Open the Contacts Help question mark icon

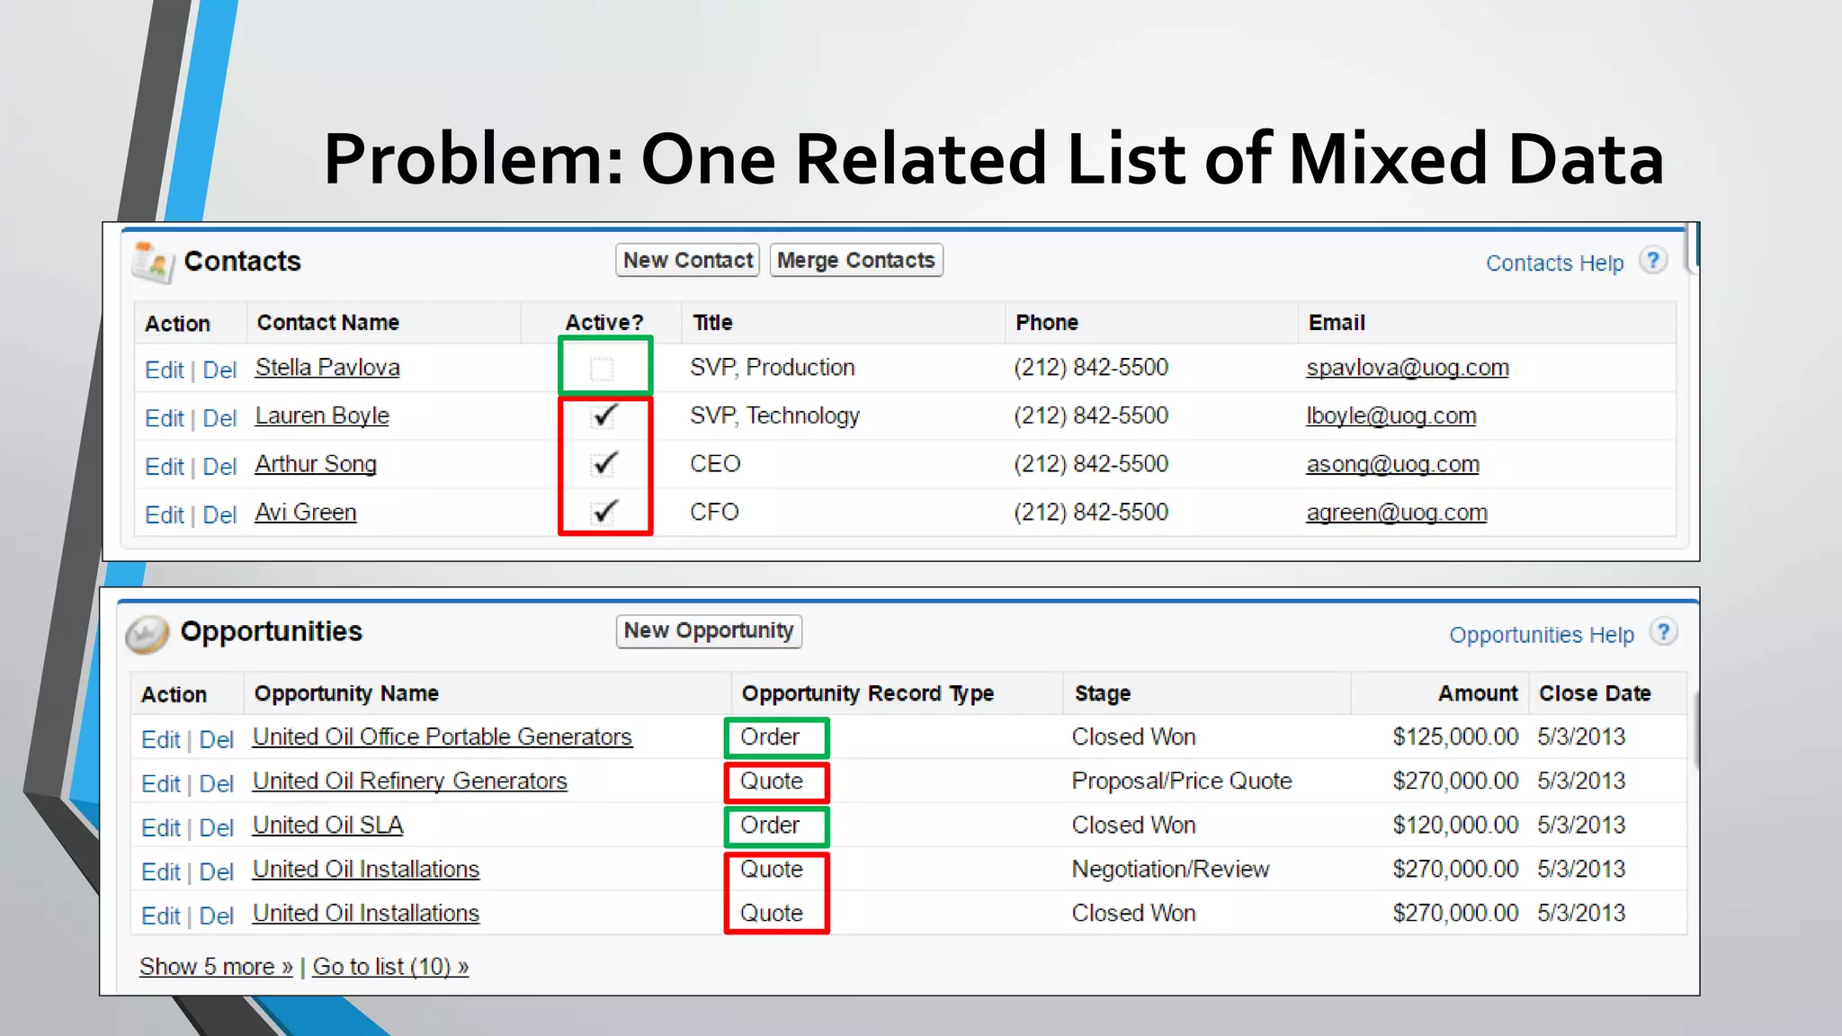[x=1652, y=261]
